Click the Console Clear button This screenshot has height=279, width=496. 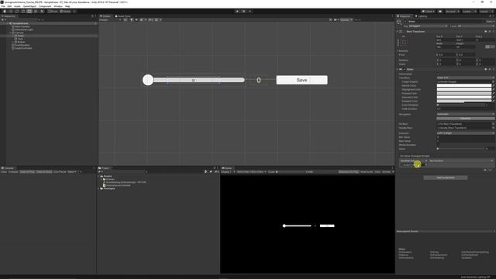4,172
